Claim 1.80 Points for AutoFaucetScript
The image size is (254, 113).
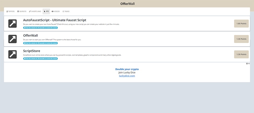coord(241,23)
